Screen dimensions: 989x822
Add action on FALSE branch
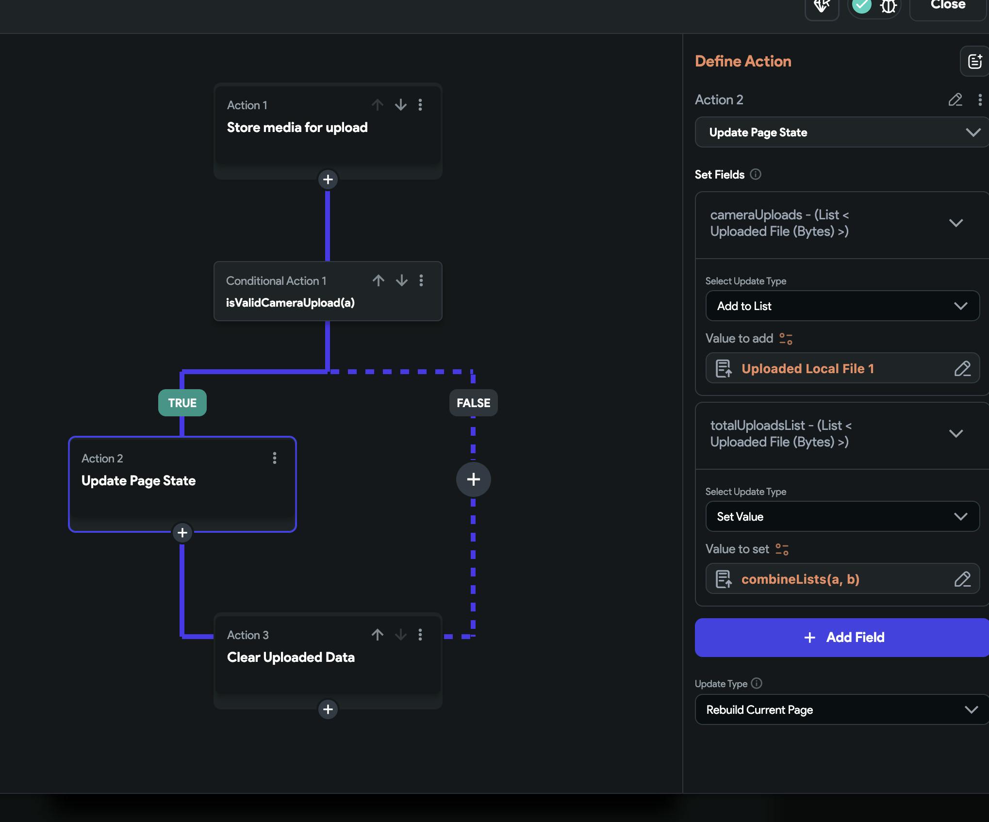click(473, 479)
